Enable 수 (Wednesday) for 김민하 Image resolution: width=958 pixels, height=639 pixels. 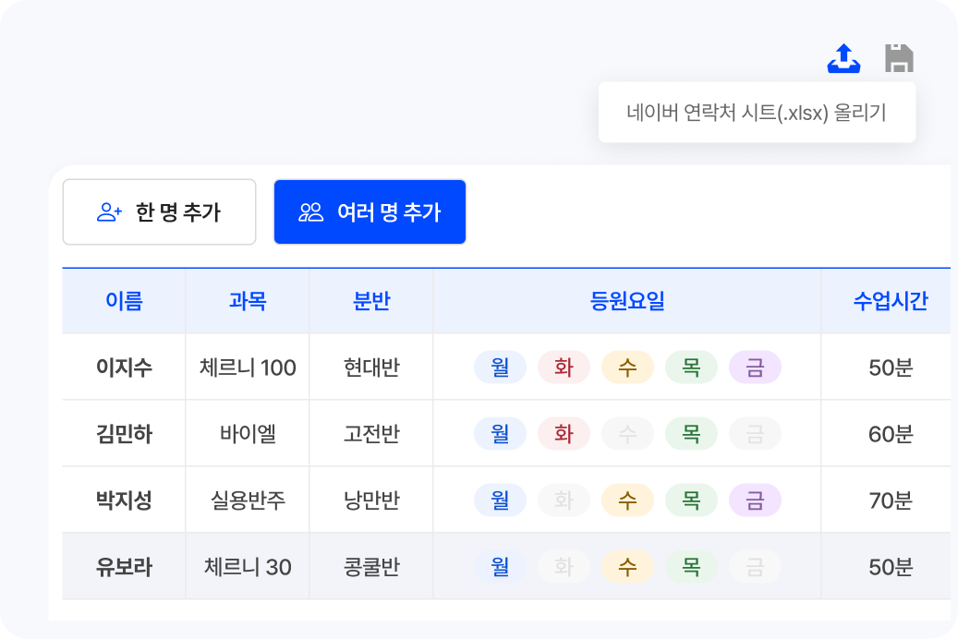627,432
